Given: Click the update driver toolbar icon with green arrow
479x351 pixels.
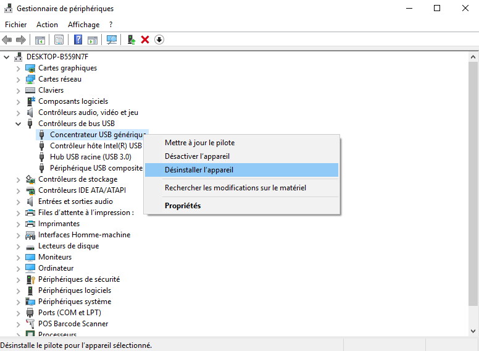Looking at the screenshot, I should (x=131, y=40).
